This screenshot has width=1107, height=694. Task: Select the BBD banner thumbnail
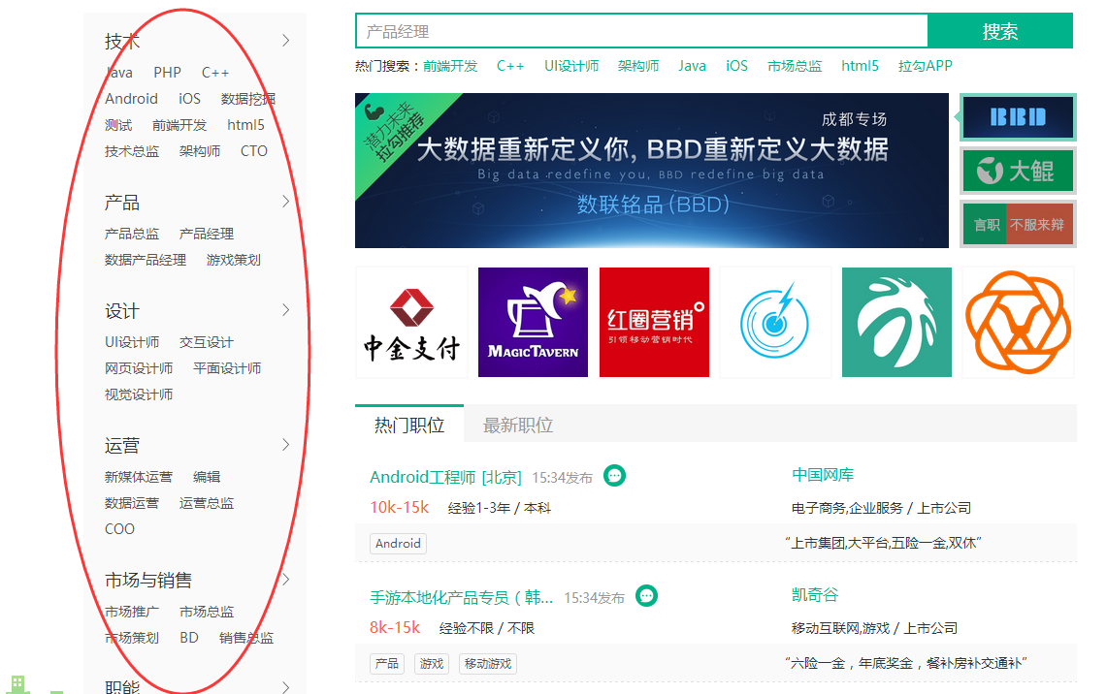pos(1018,117)
